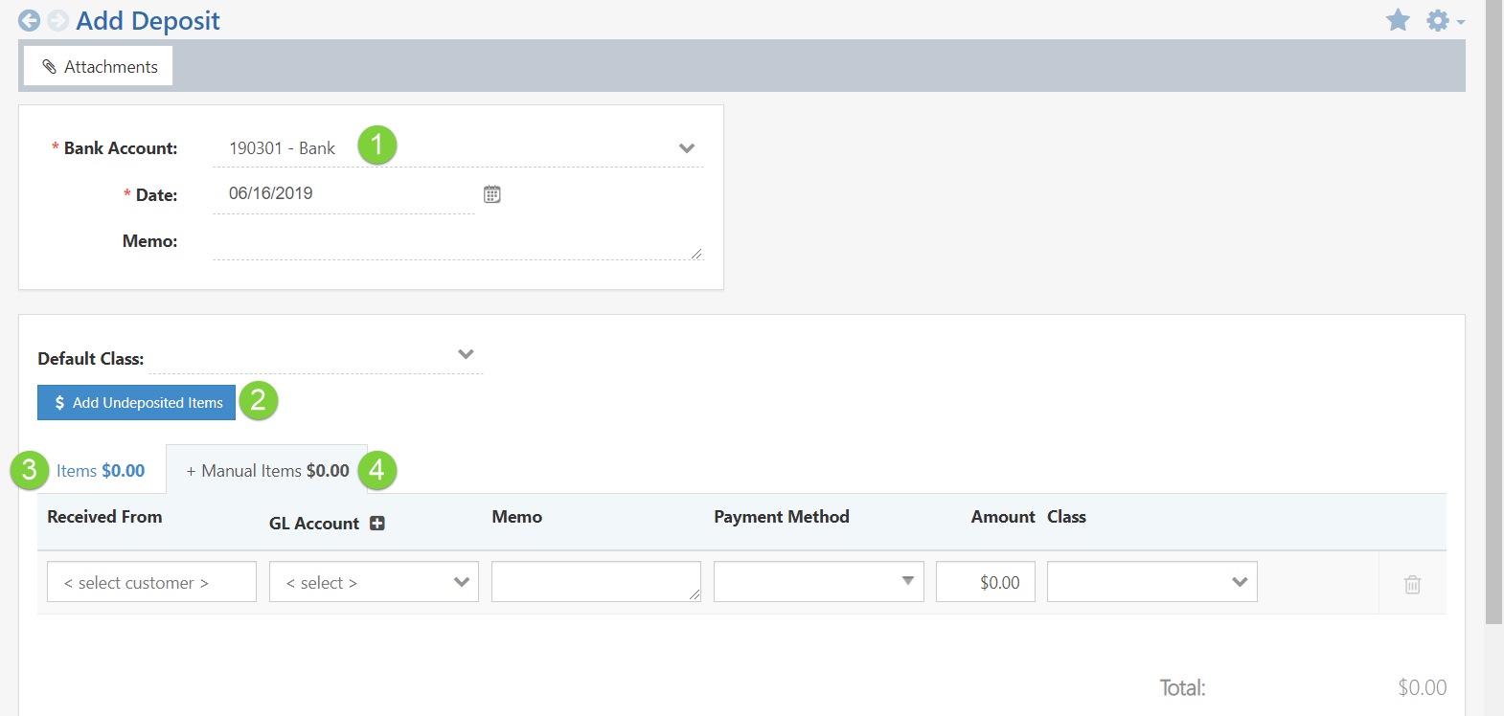
Task: Click the Payment Method column header
Action: pyautogui.click(x=782, y=517)
